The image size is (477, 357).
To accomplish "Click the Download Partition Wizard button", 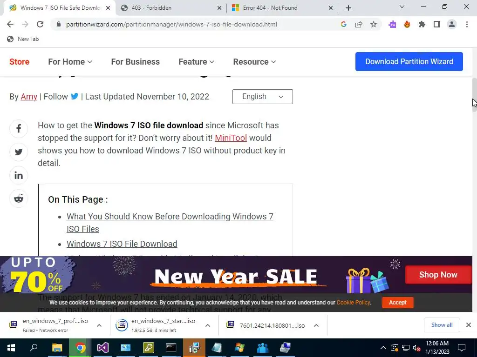I will click(409, 62).
